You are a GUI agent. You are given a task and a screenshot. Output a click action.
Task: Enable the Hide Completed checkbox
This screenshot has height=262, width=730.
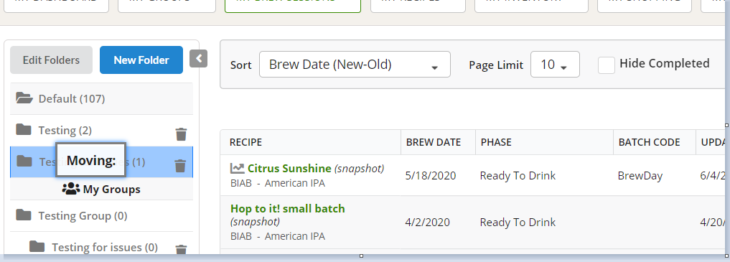tap(607, 65)
